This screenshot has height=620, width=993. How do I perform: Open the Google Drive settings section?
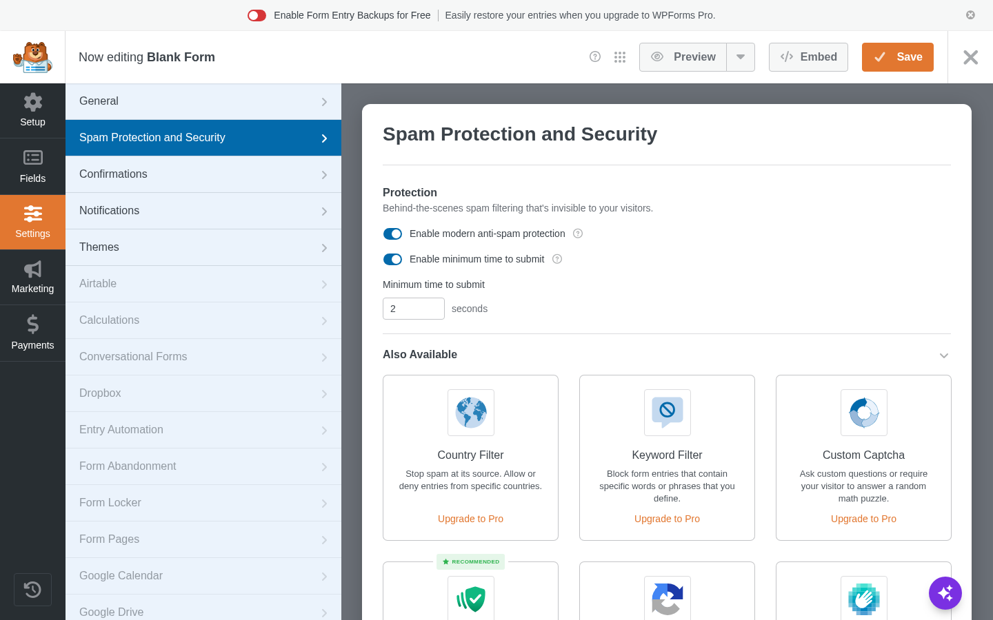pyautogui.click(x=203, y=608)
